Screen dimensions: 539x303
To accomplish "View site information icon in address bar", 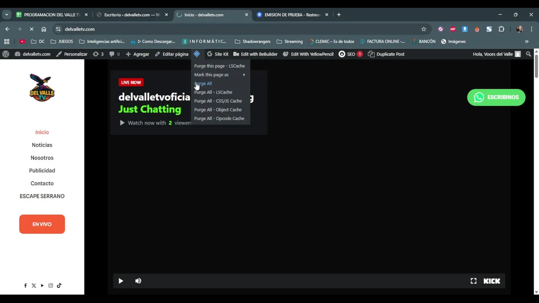I will (x=59, y=29).
